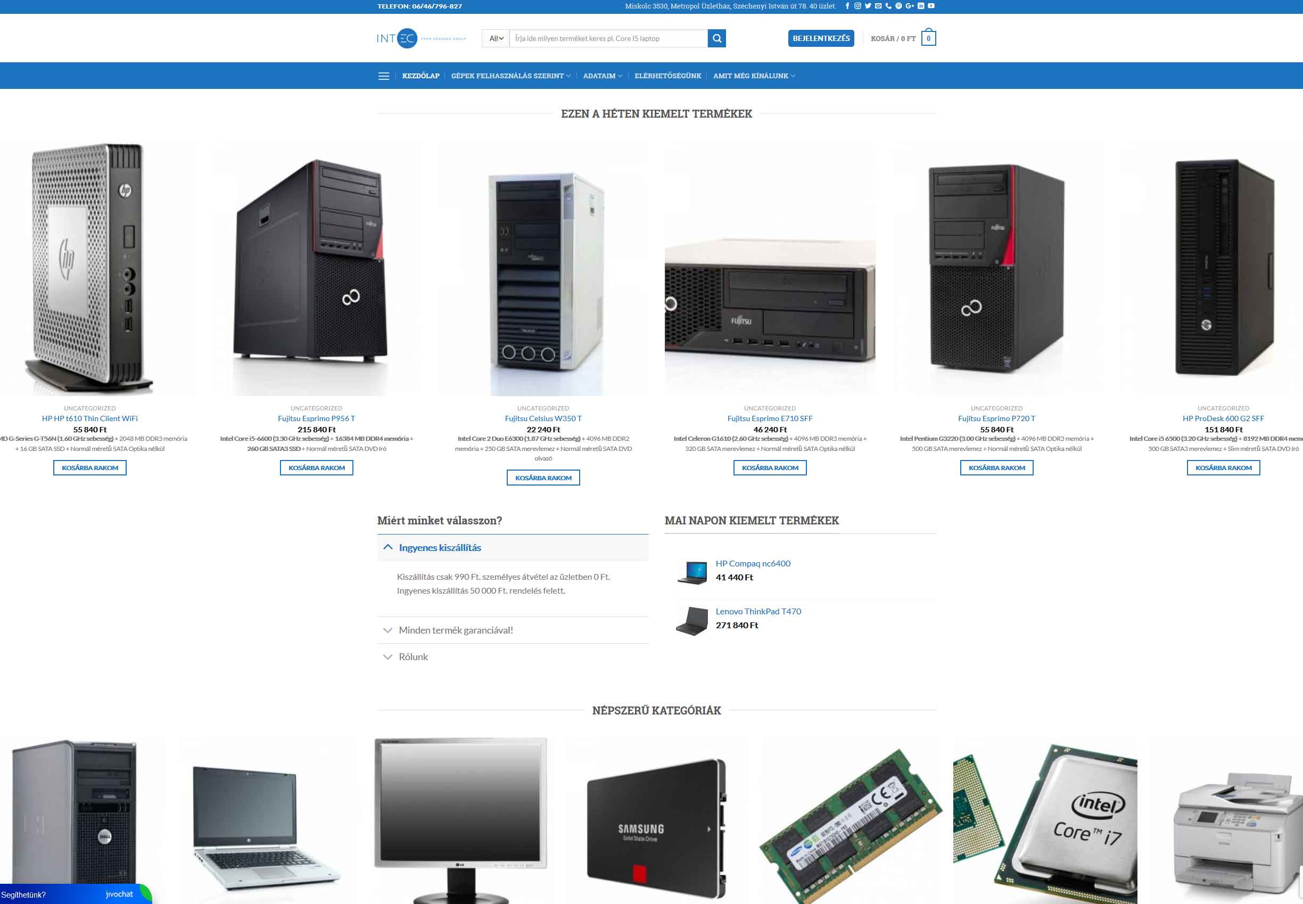Image resolution: width=1303 pixels, height=904 pixels.
Task: Focus the product search field
Action: click(608, 38)
